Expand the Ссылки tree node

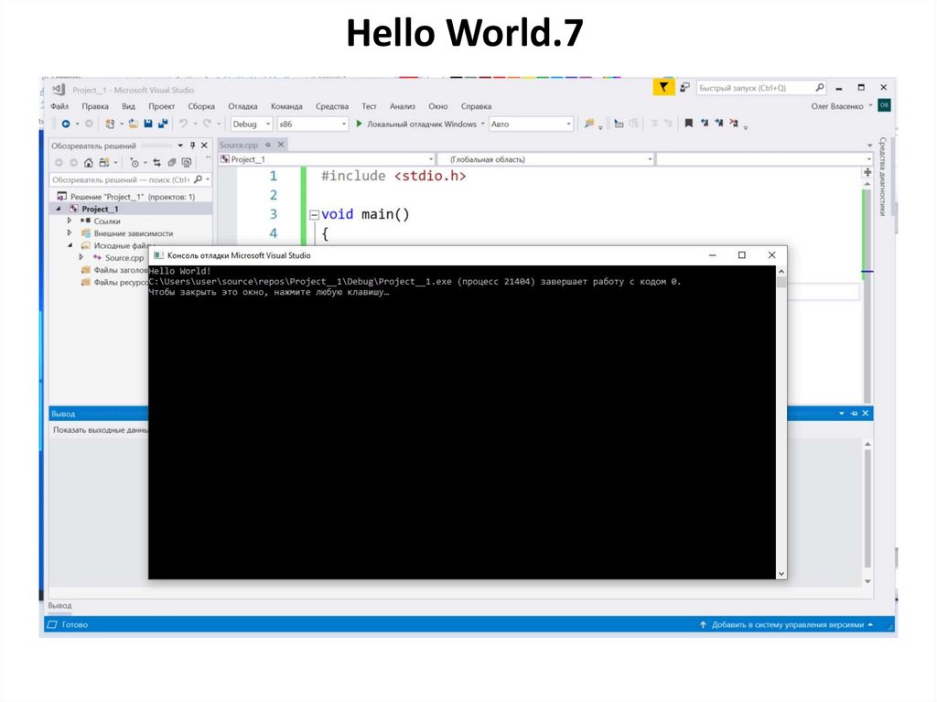(x=70, y=221)
